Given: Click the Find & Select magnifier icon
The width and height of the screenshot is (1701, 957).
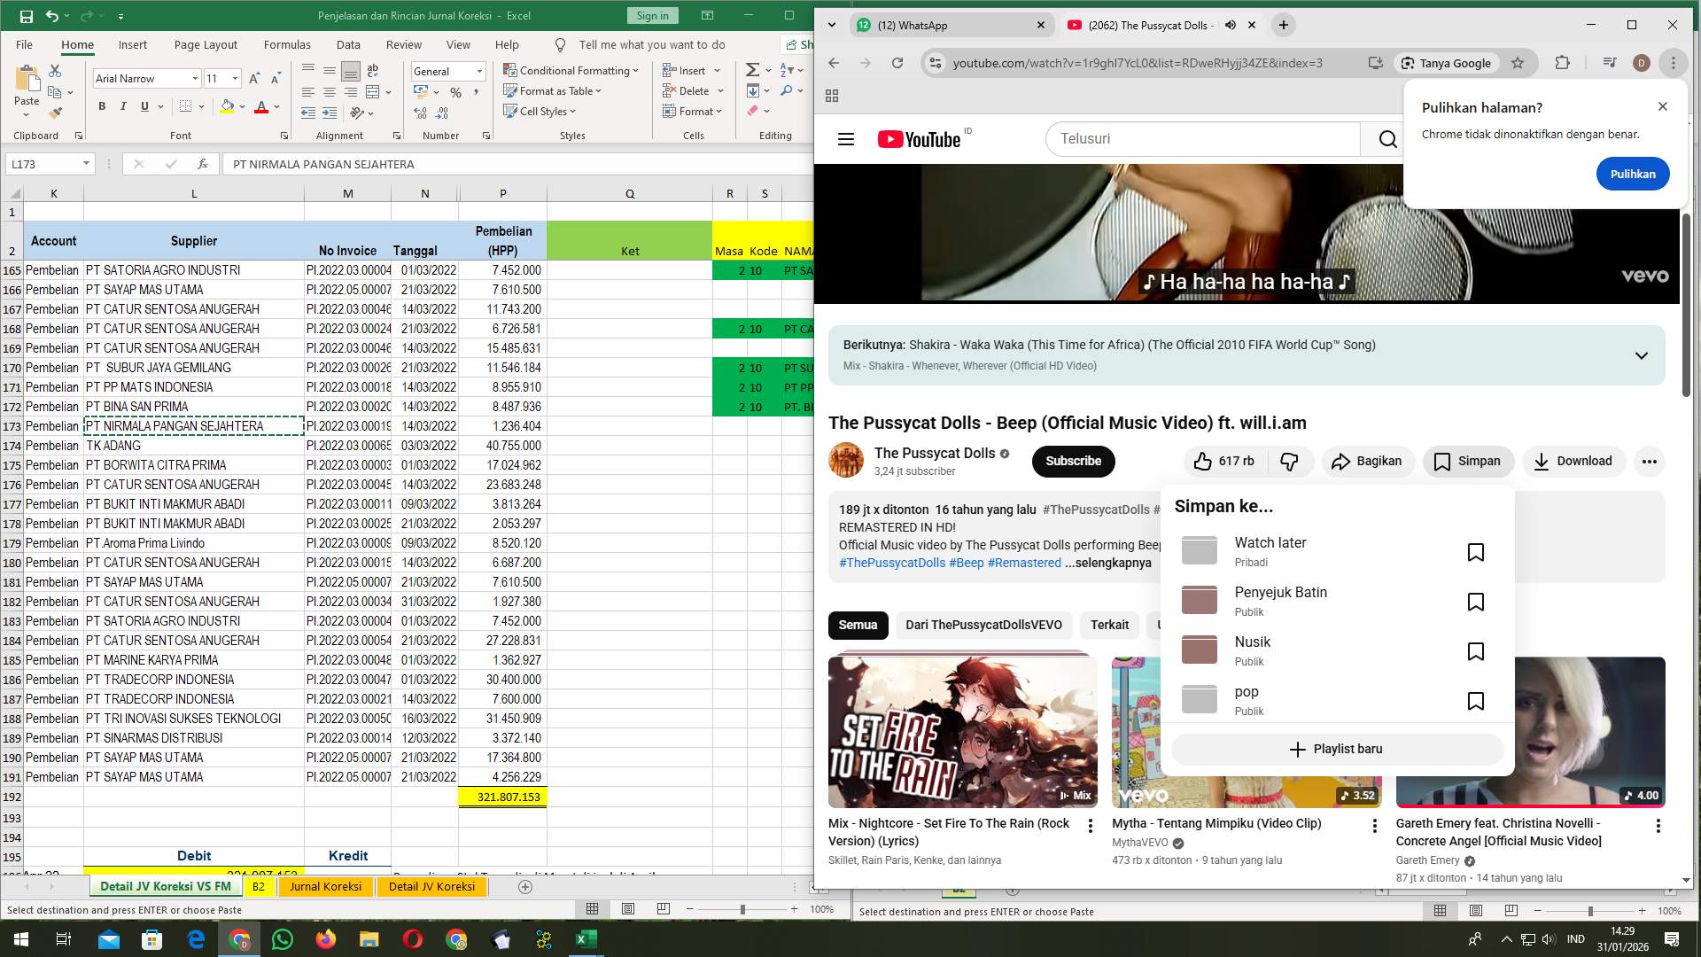Looking at the screenshot, I should [x=786, y=91].
